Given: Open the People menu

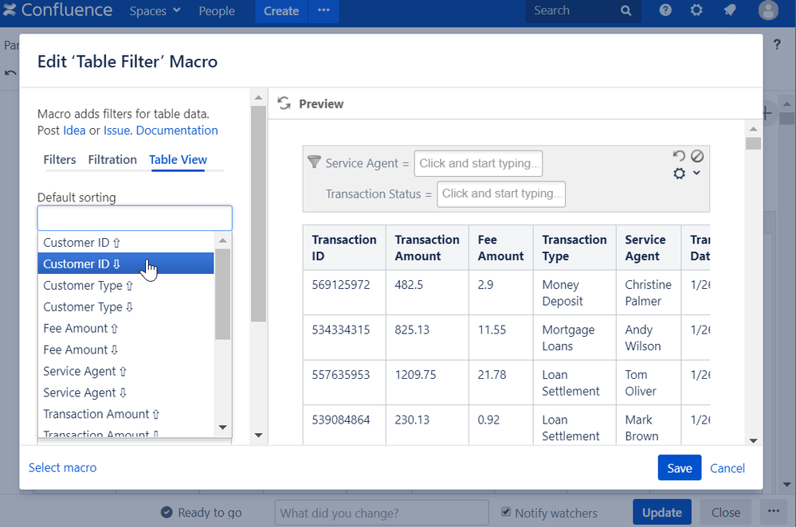Looking at the screenshot, I should coord(217,11).
